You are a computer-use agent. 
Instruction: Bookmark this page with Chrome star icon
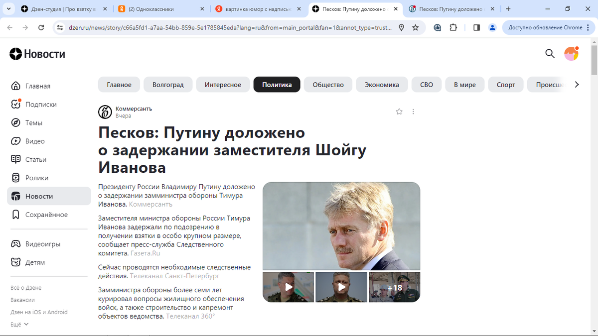point(416,28)
